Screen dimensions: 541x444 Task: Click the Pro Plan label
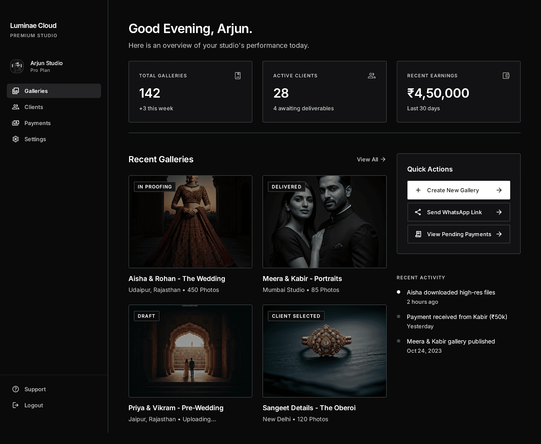[40, 70]
